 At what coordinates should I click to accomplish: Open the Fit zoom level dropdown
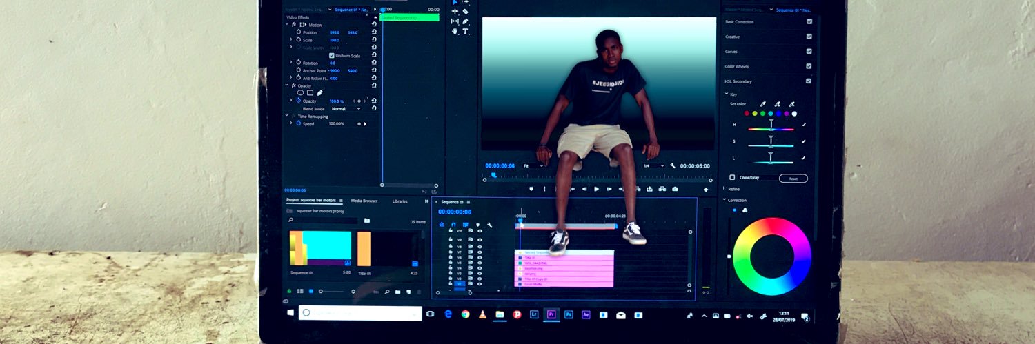coord(533,165)
